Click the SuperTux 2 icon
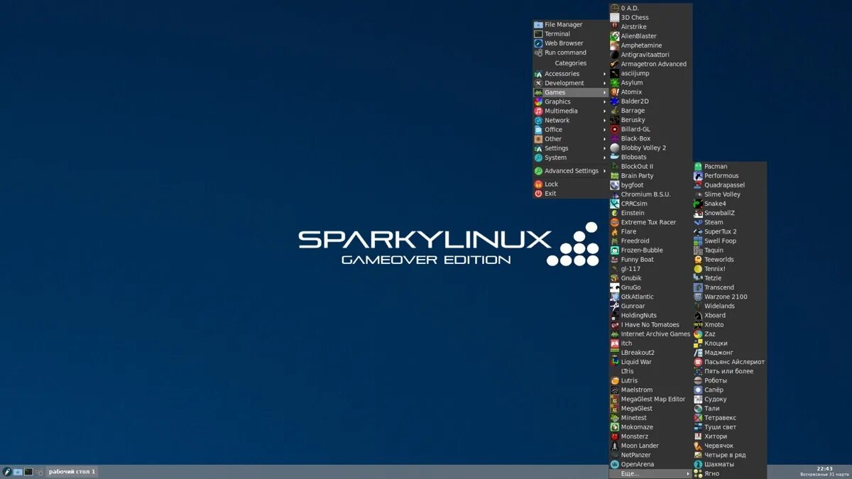 pos(698,231)
